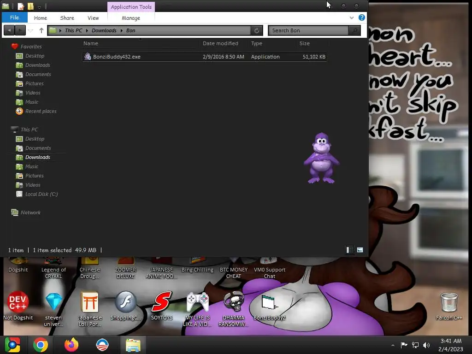This screenshot has width=472, height=354.
Task: Expand the breadcrumb arrow after This PC
Action: (87, 30)
